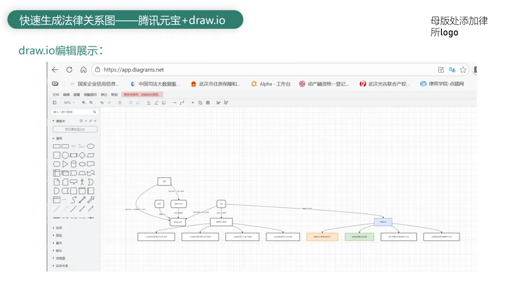
Task: Select the cloud shape in the palette
Action: [82, 164]
